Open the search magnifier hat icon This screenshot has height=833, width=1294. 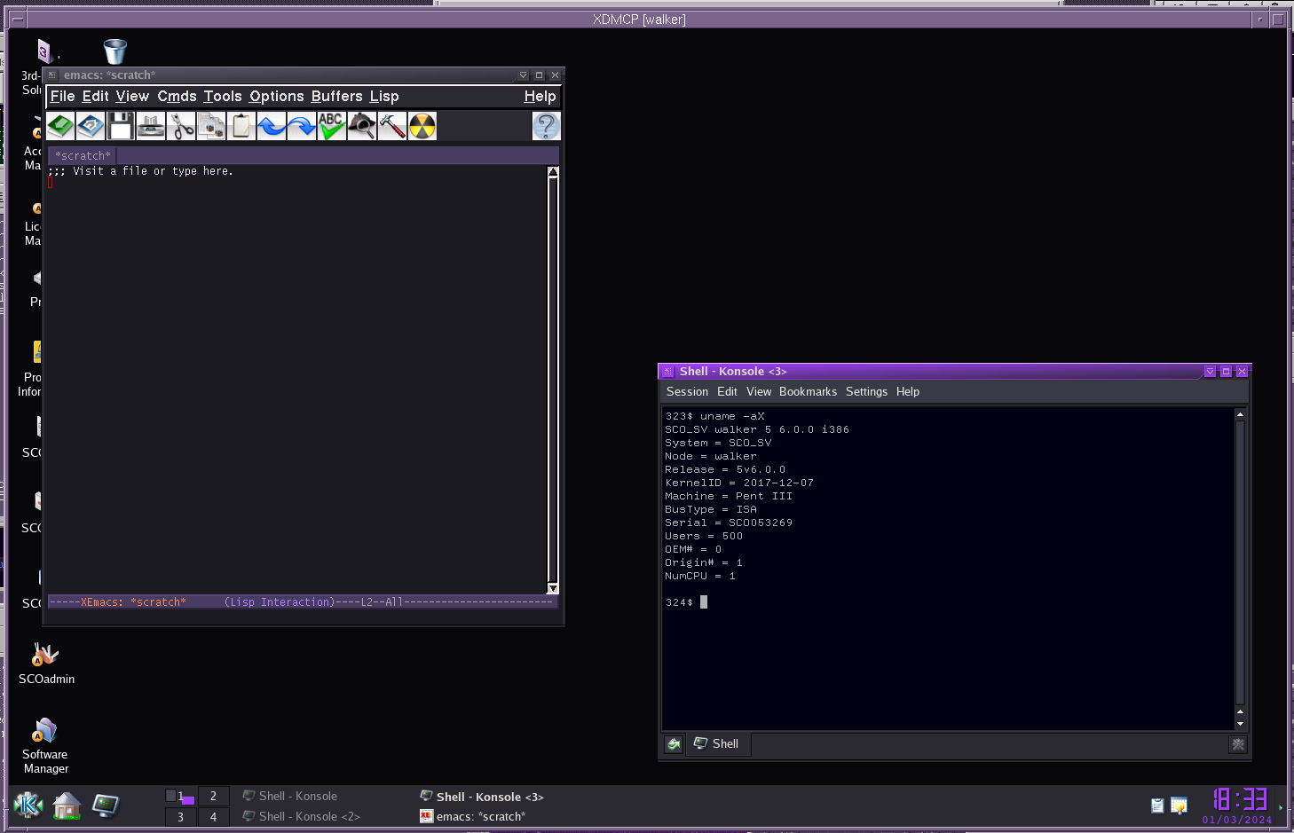pyautogui.click(x=362, y=126)
